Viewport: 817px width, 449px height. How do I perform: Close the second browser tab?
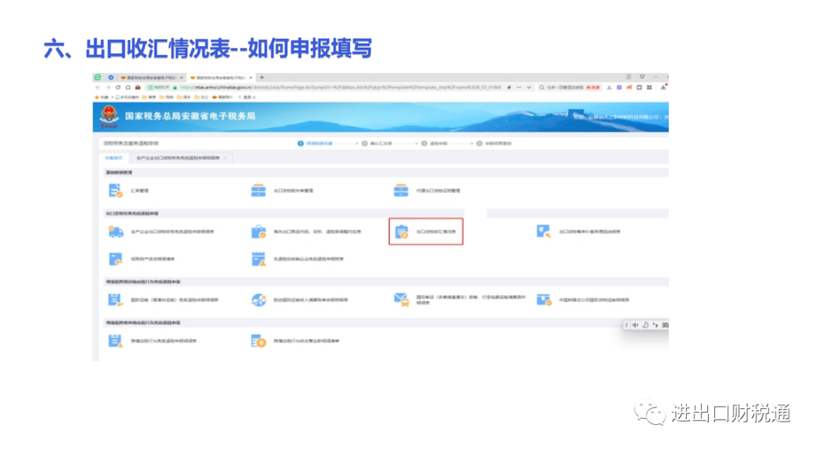tap(250, 78)
